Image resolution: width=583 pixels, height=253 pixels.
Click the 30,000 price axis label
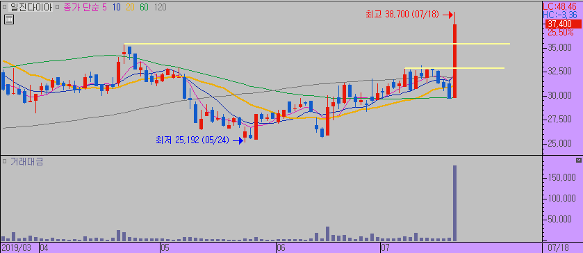pos(559,95)
